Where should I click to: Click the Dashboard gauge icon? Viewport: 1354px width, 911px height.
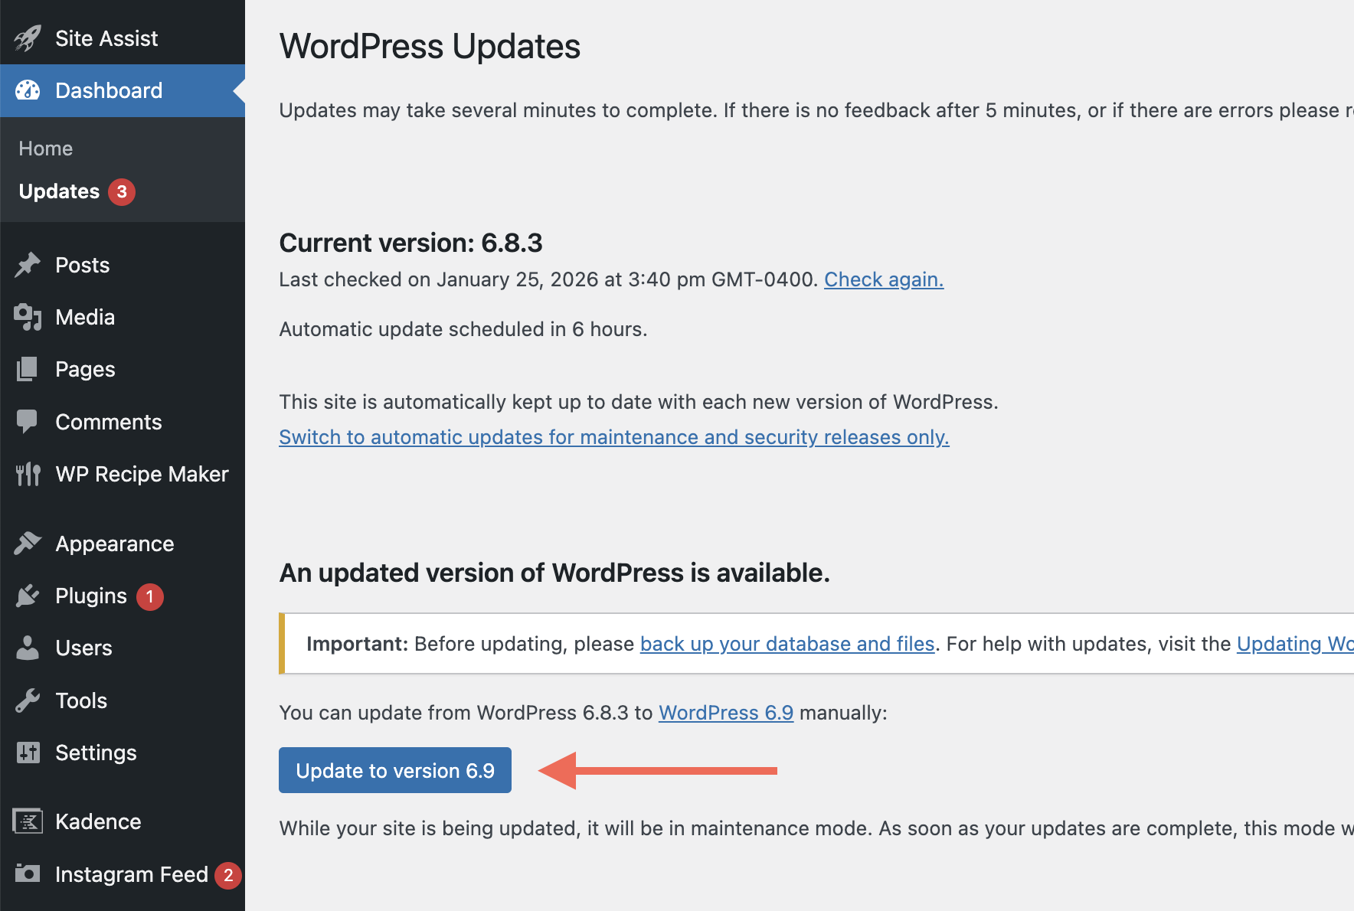pyautogui.click(x=28, y=90)
